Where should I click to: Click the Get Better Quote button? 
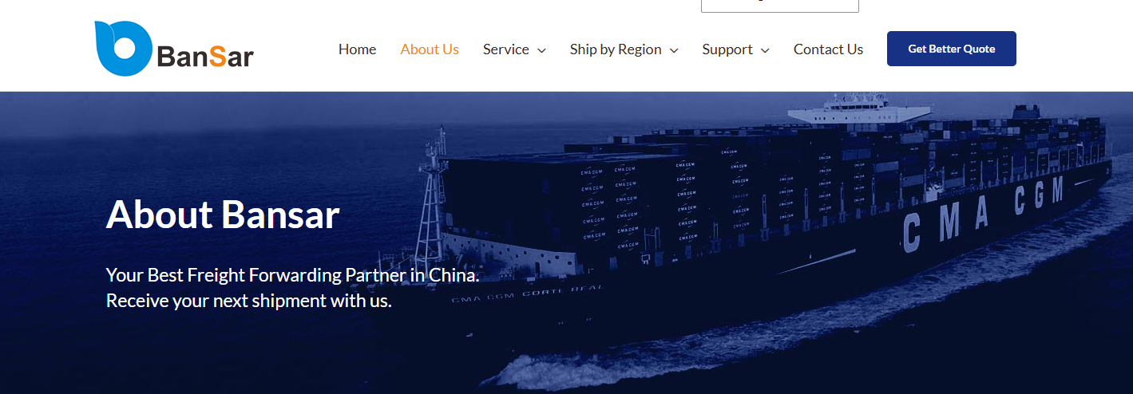pyautogui.click(x=952, y=49)
